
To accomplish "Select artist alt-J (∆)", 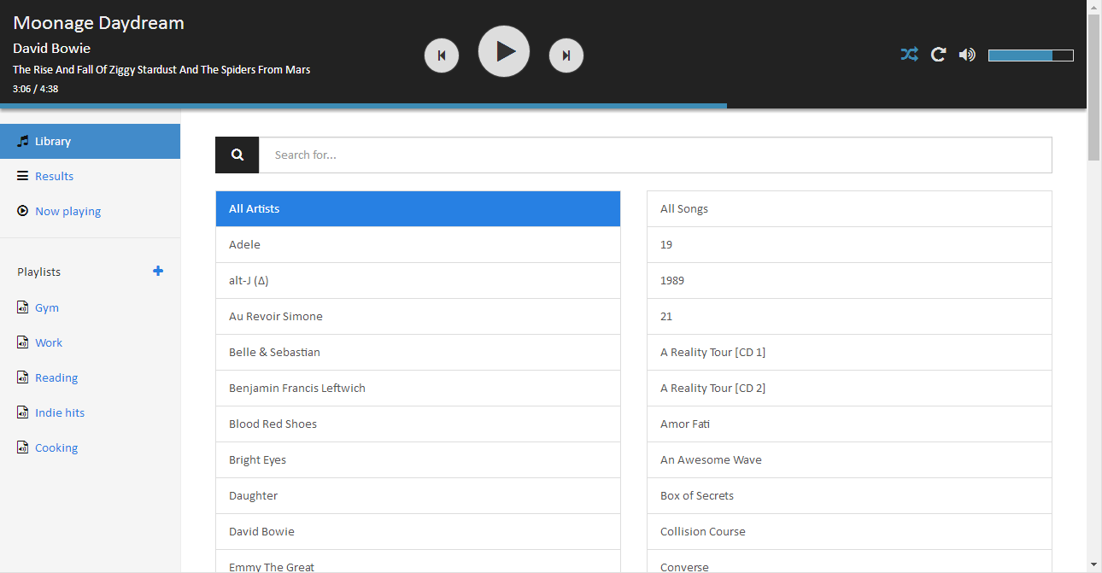I will pos(418,280).
